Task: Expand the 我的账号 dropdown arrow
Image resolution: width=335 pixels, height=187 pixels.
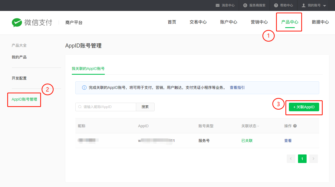Action: 325,6
